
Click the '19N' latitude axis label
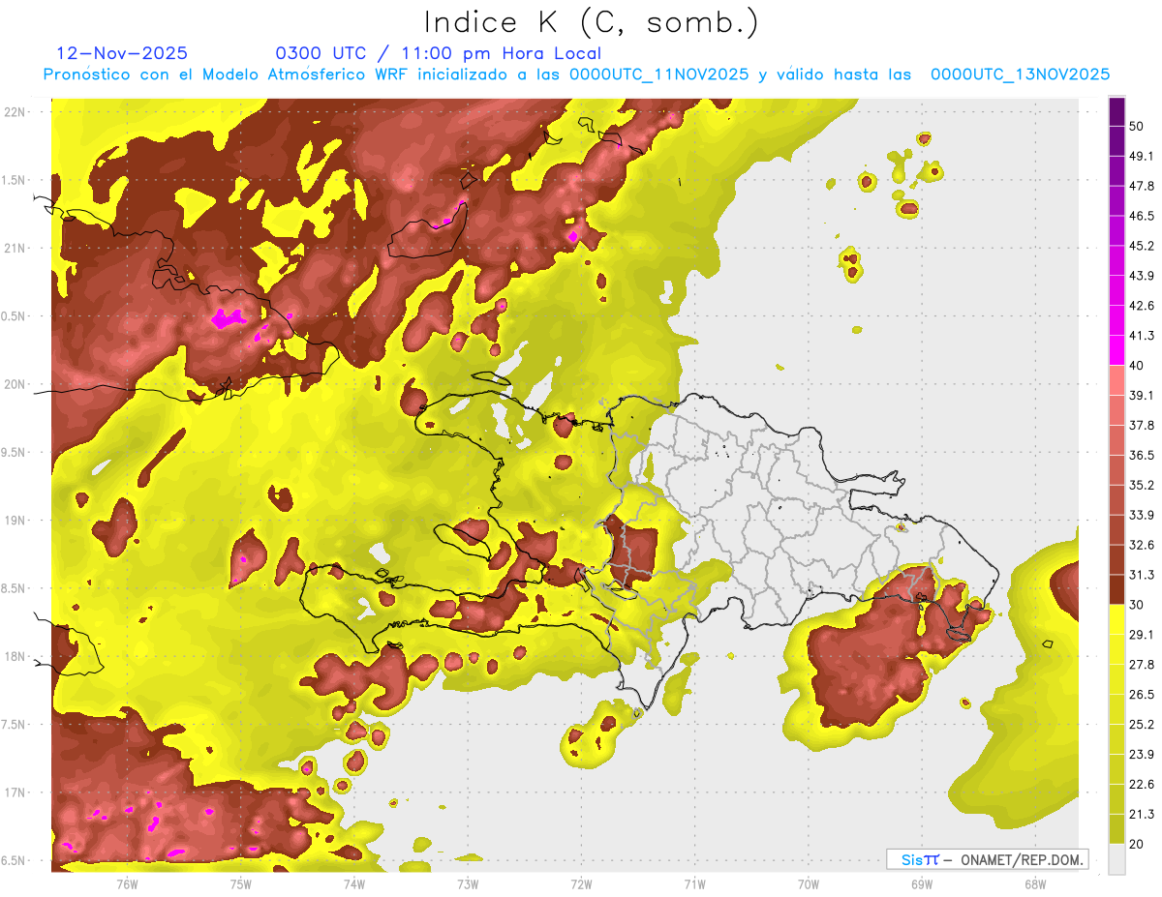[15, 521]
